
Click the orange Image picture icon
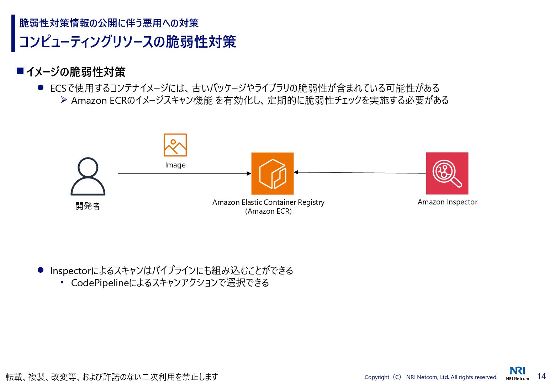click(x=175, y=145)
